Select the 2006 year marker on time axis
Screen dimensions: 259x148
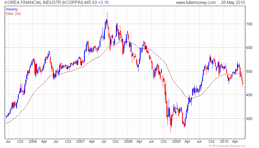coord(33,142)
